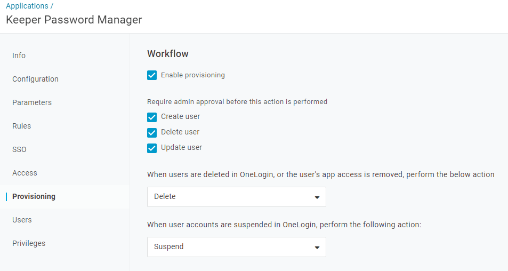Click the Keeper Password Manager page title
The width and height of the screenshot is (508, 271).
coord(74,20)
